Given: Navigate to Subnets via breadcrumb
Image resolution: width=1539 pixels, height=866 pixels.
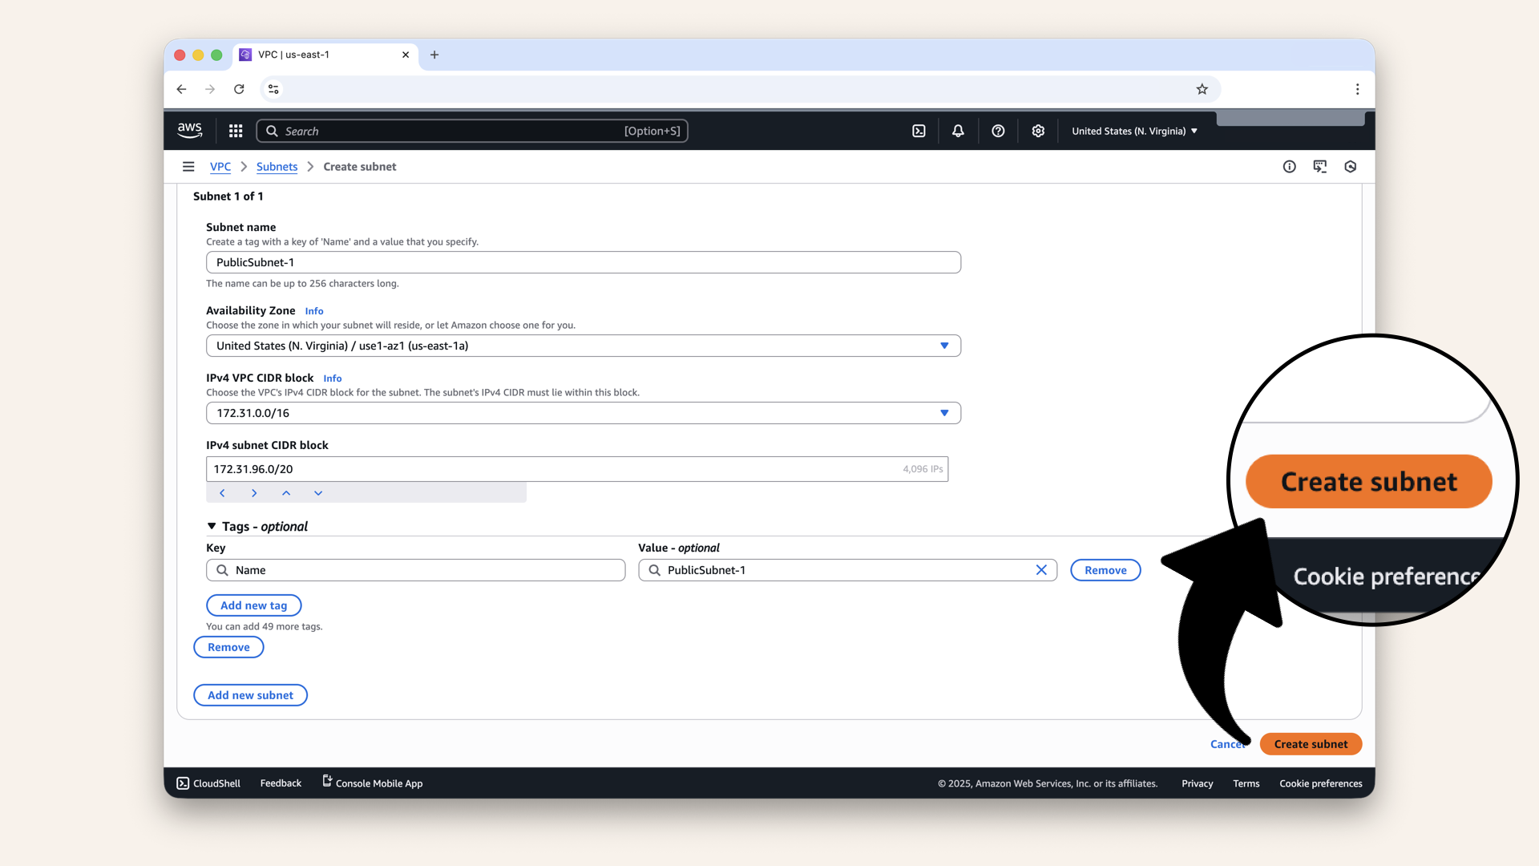Looking at the screenshot, I should coord(277,167).
